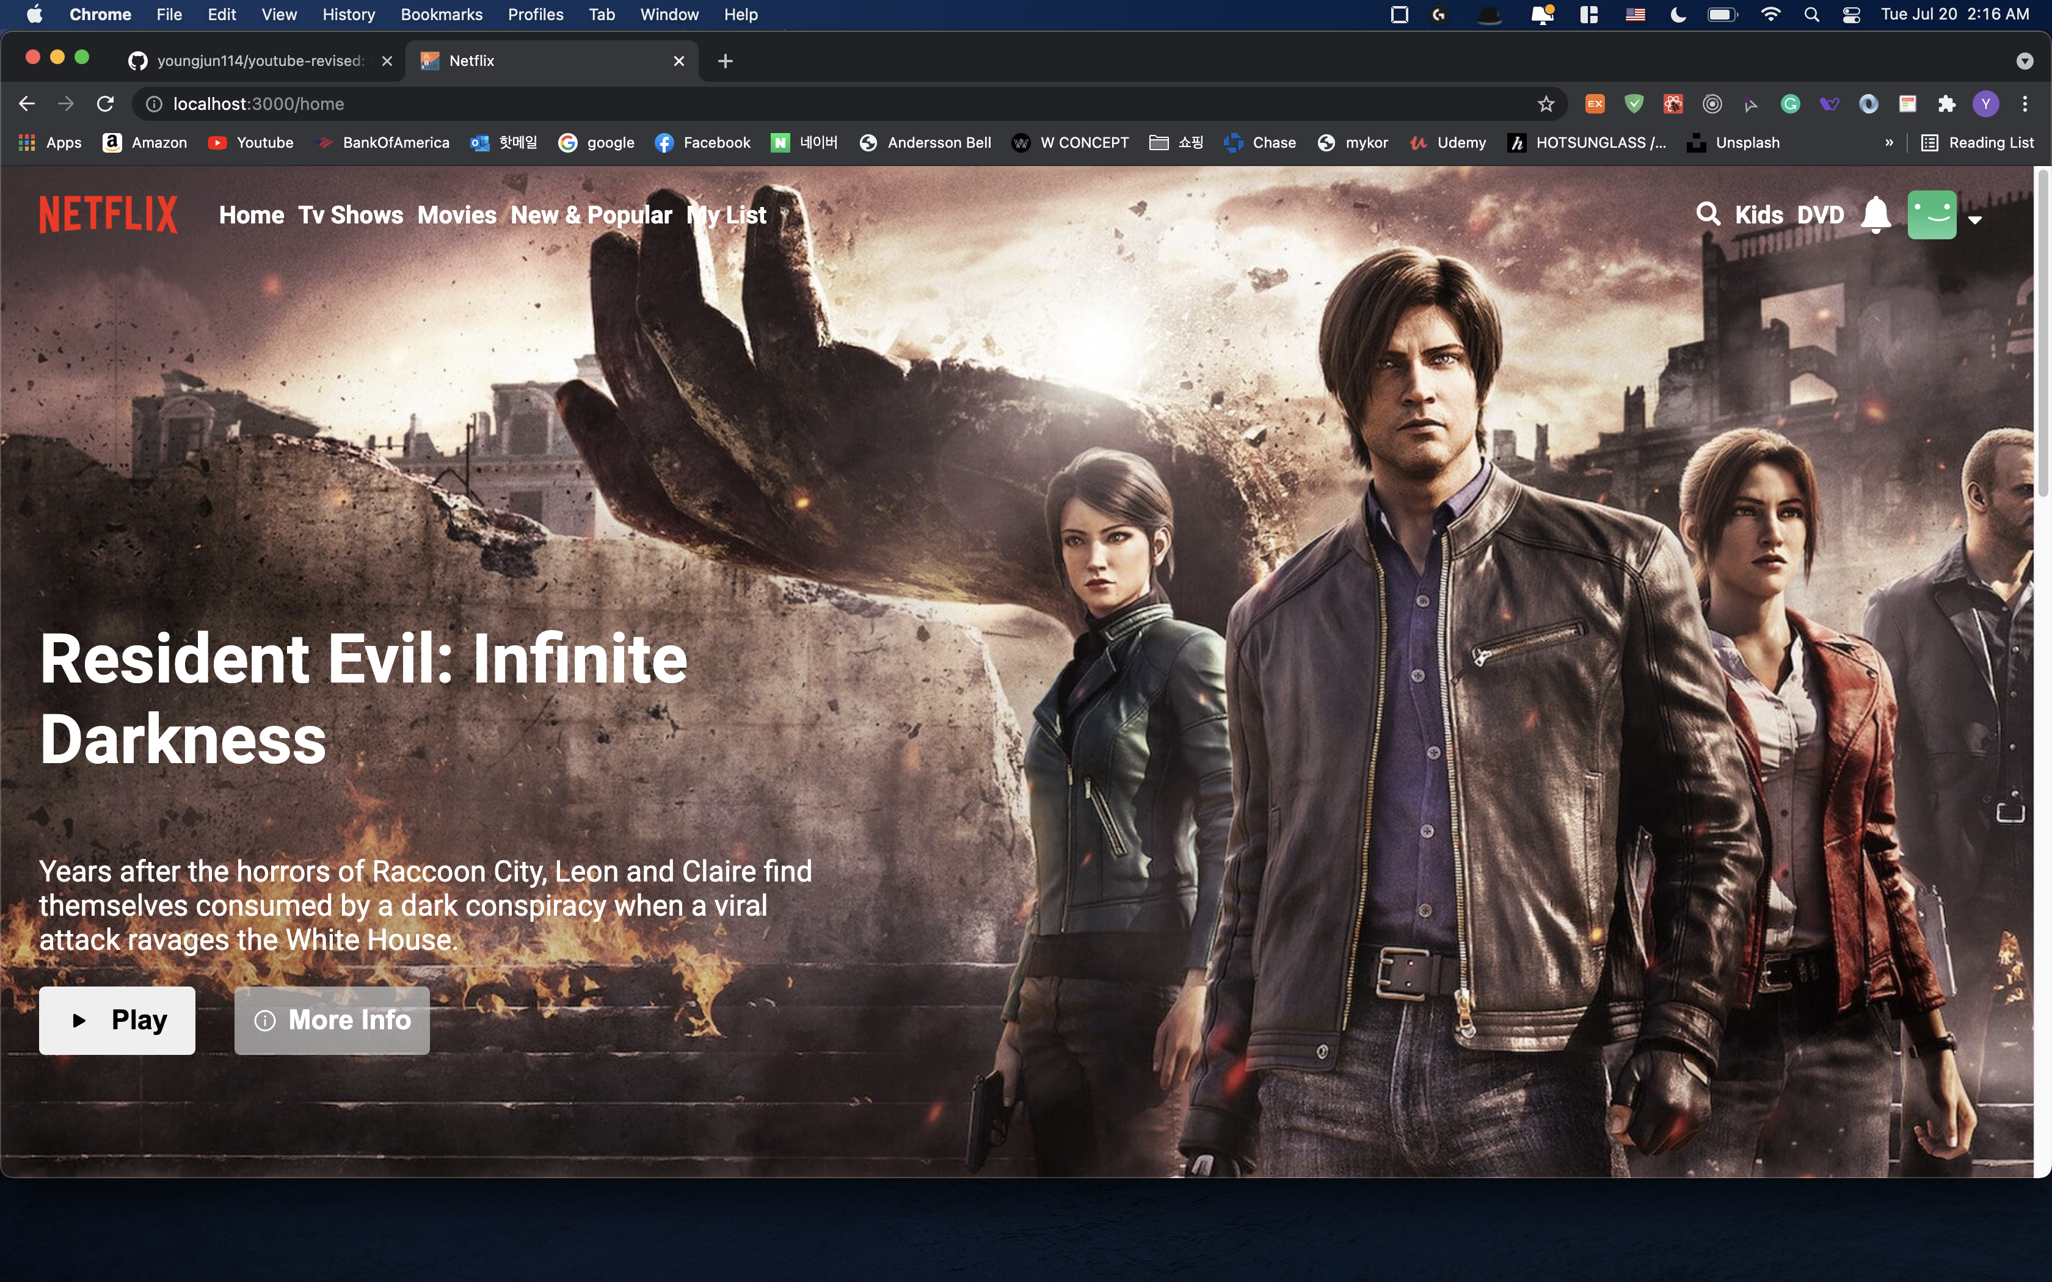This screenshot has height=1282, width=2052.
Task: Open the History menu
Action: (x=349, y=15)
